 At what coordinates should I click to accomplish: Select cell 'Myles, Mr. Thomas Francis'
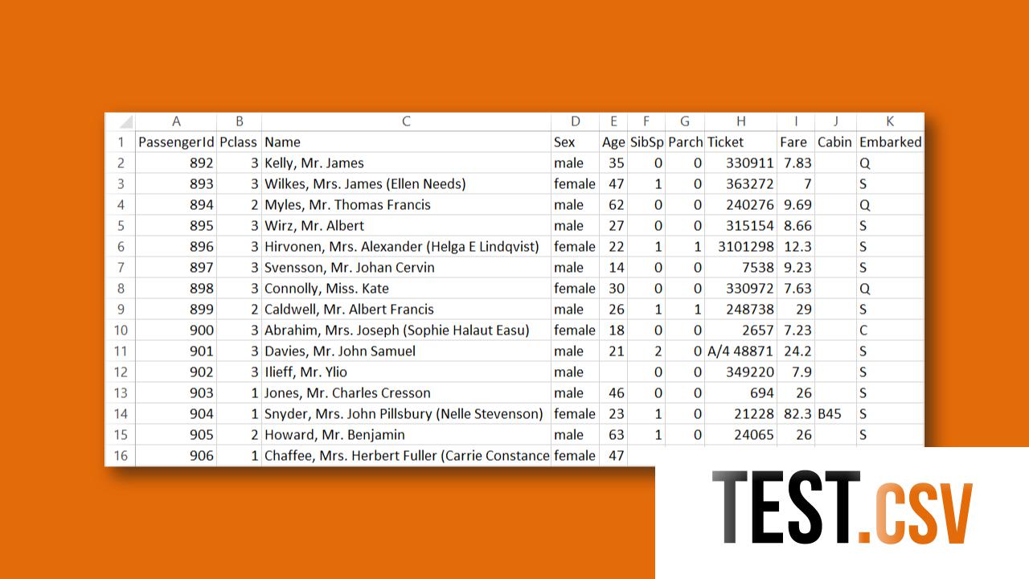(x=406, y=204)
